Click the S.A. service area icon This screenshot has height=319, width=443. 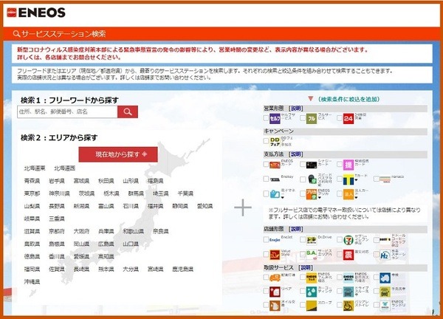pyautogui.click(x=312, y=254)
